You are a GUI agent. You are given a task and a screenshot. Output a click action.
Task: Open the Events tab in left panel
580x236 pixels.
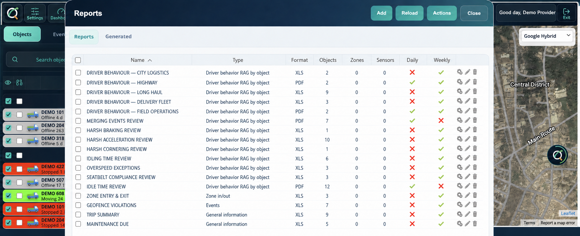click(59, 34)
